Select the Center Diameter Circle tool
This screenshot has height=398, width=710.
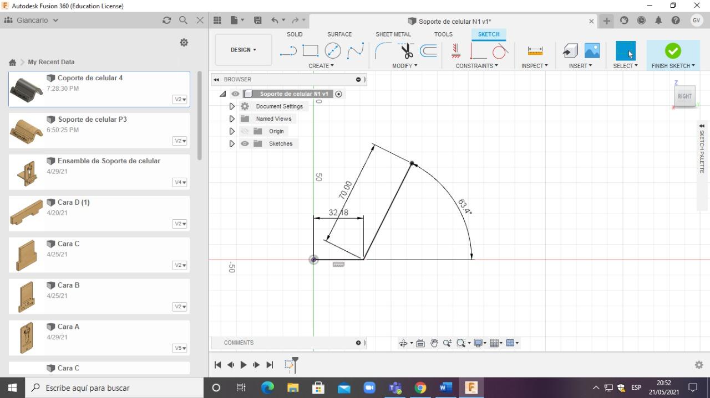coord(333,51)
